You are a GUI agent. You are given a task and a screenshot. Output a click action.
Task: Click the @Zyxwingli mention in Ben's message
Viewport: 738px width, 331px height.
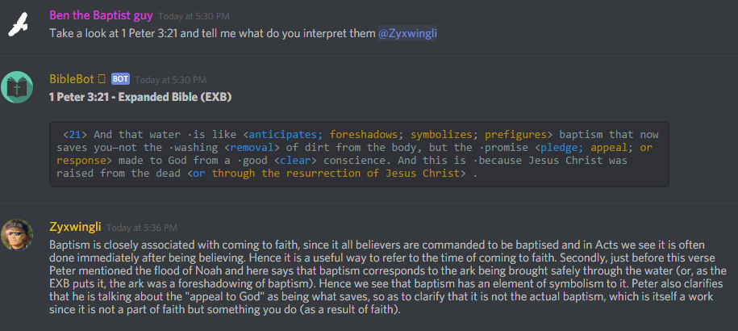click(x=408, y=33)
